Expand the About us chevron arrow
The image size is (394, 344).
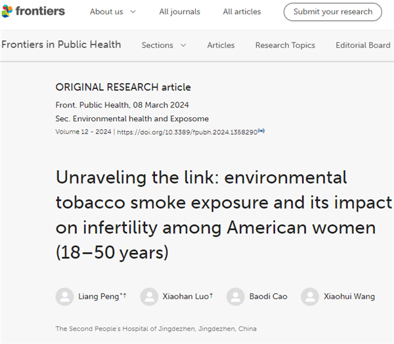pyautogui.click(x=133, y=12)
